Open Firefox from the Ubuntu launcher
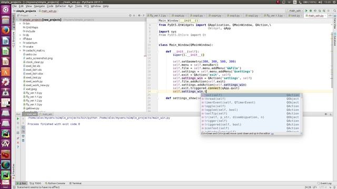This screenshot has width=337, height=189. coord(6,30)
